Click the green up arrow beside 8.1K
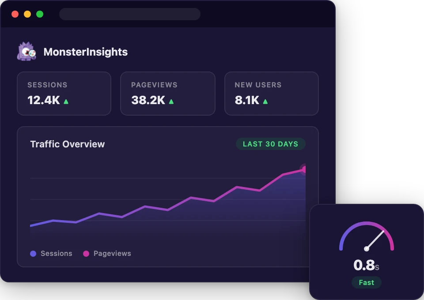Viewport: 424px width, 300px height. 265,101
